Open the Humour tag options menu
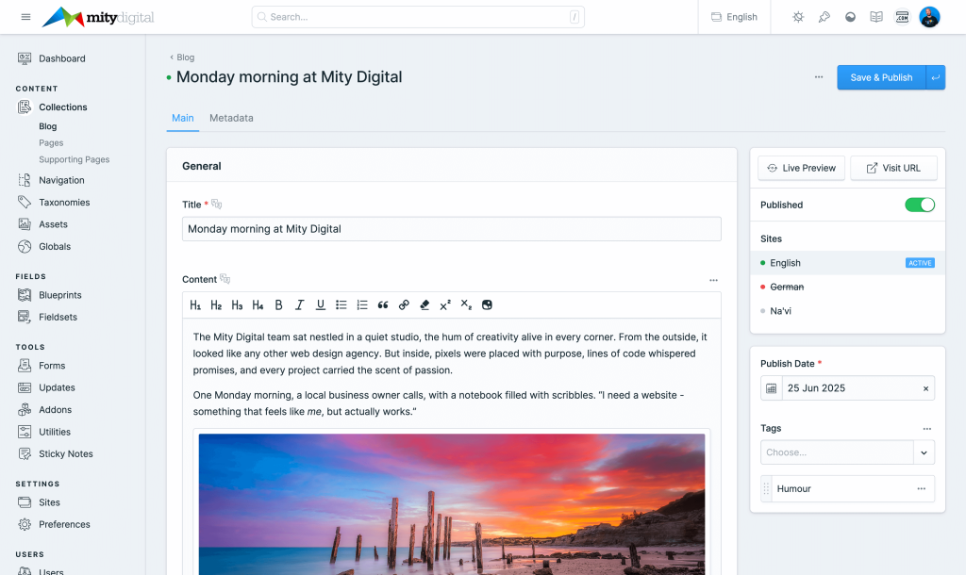 coord(921,489)
